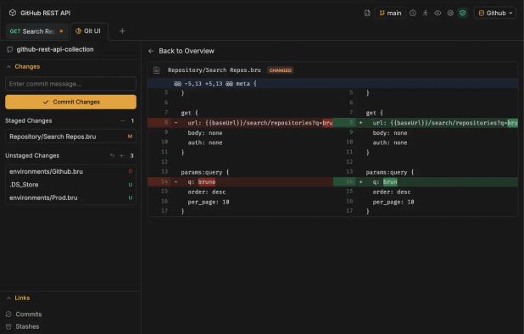
Task: Open the main branch selector
Action: [390, 13]
